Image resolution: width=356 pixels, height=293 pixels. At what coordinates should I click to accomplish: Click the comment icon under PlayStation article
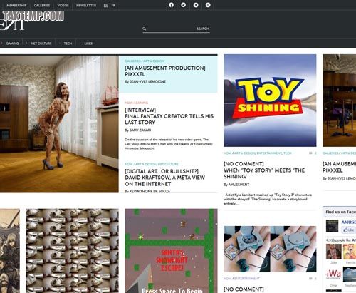click(x=310, y=279)
